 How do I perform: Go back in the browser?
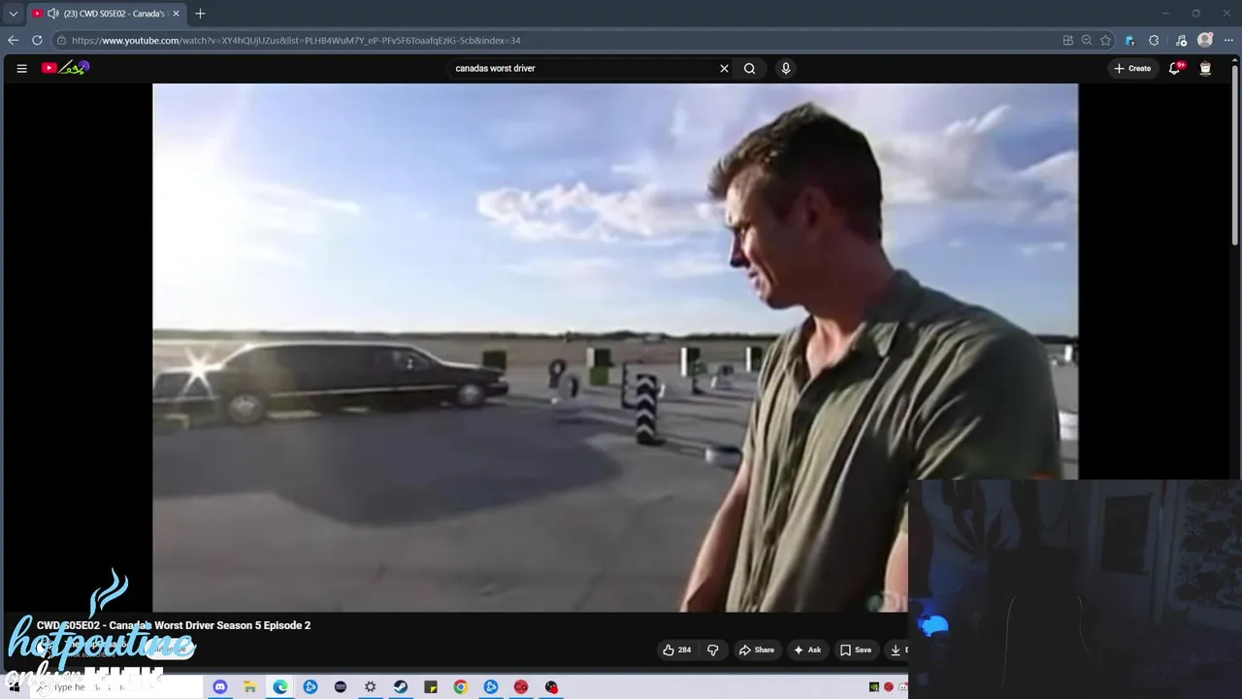[13, 40]
